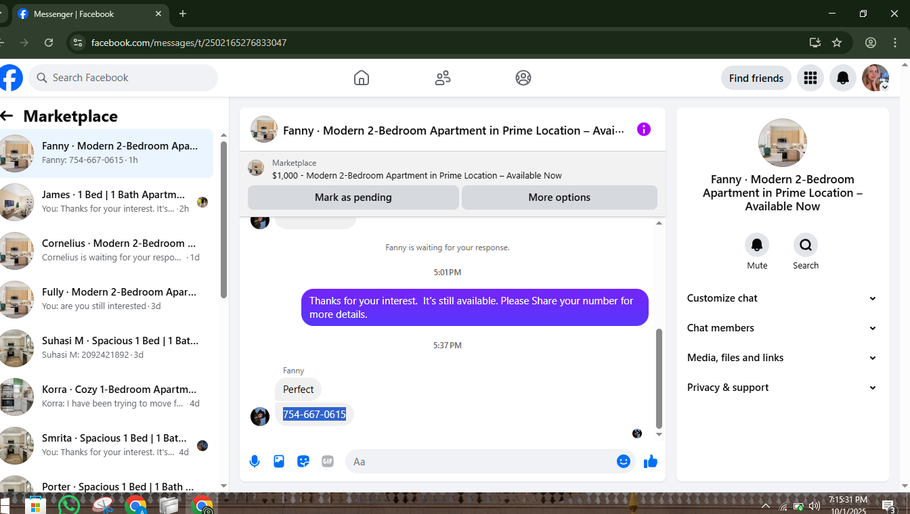The image size is (910, 514).
Task: View site information icon in address bar
Action: (x=79, y=43)
